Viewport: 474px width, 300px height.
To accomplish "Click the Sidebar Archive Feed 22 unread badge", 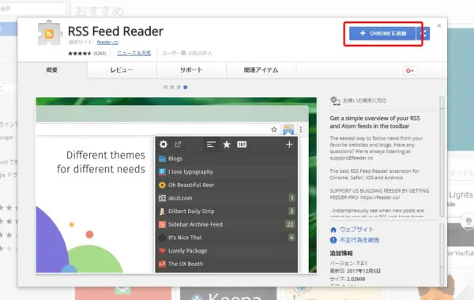I will click(x=290, y=224).
